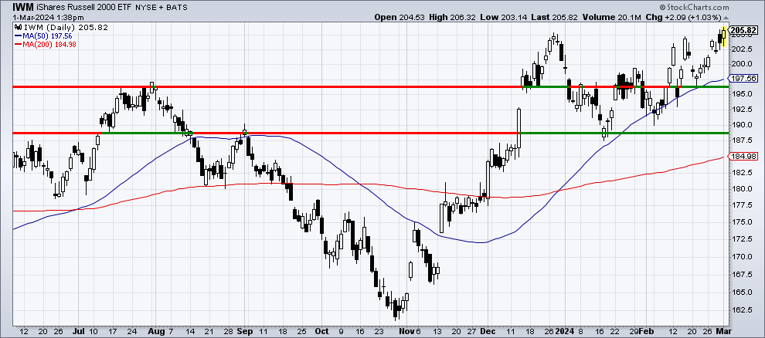Image resolution: width=765 pixels, height=338 pixels.
Task: Click the 27 date label in November
Action: coord(471,331)
